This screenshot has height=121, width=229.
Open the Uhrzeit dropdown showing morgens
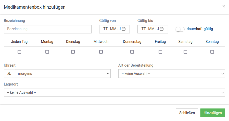coord(62,74)
